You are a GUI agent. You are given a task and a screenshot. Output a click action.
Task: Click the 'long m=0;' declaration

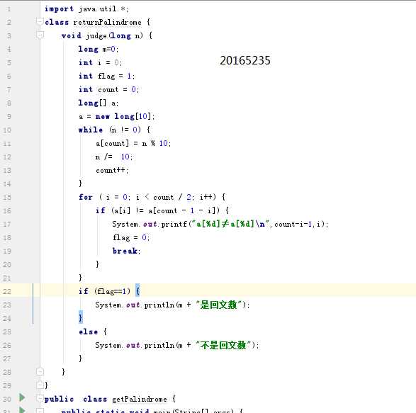pos(99,49)
